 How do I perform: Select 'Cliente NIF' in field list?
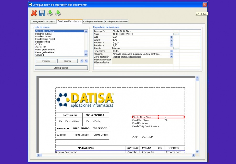[x=60, y=47]
